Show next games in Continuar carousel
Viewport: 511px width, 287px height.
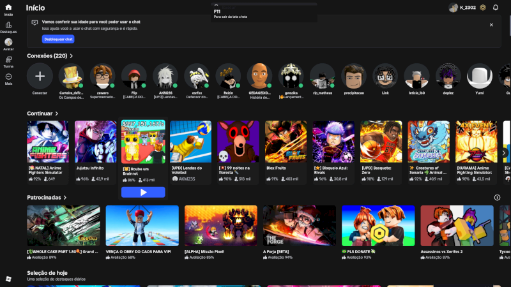click(504, 153)
